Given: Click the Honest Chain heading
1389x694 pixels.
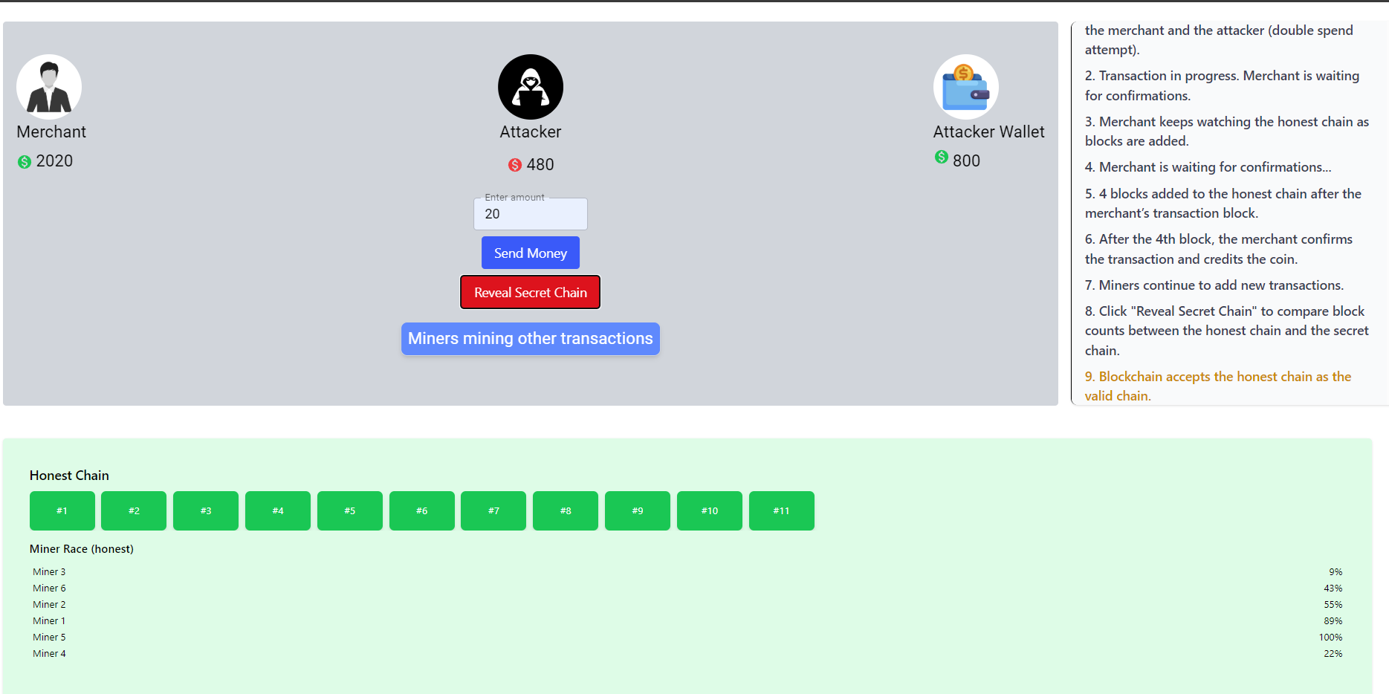Looking at the screenshot, I should pyautogui.click(x=69, y=476).
